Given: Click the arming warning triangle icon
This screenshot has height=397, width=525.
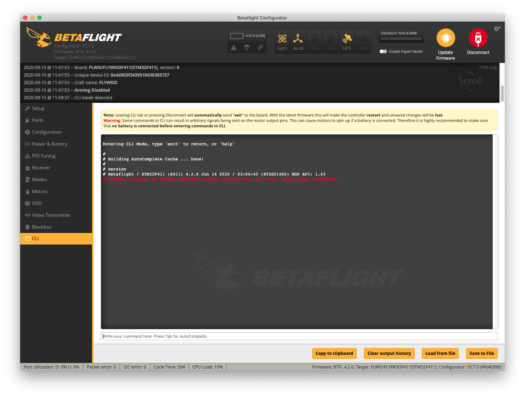Looking at the screenshot, I should [x=234, y=47].
